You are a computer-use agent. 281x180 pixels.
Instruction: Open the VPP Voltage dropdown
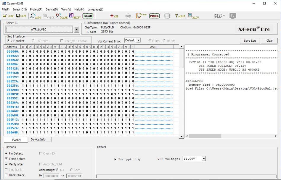tap(204, 159)
